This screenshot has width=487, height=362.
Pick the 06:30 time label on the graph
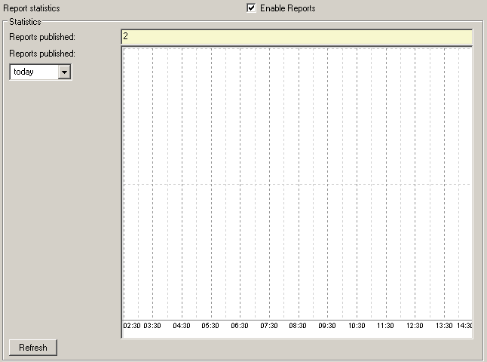pos(240,326)
